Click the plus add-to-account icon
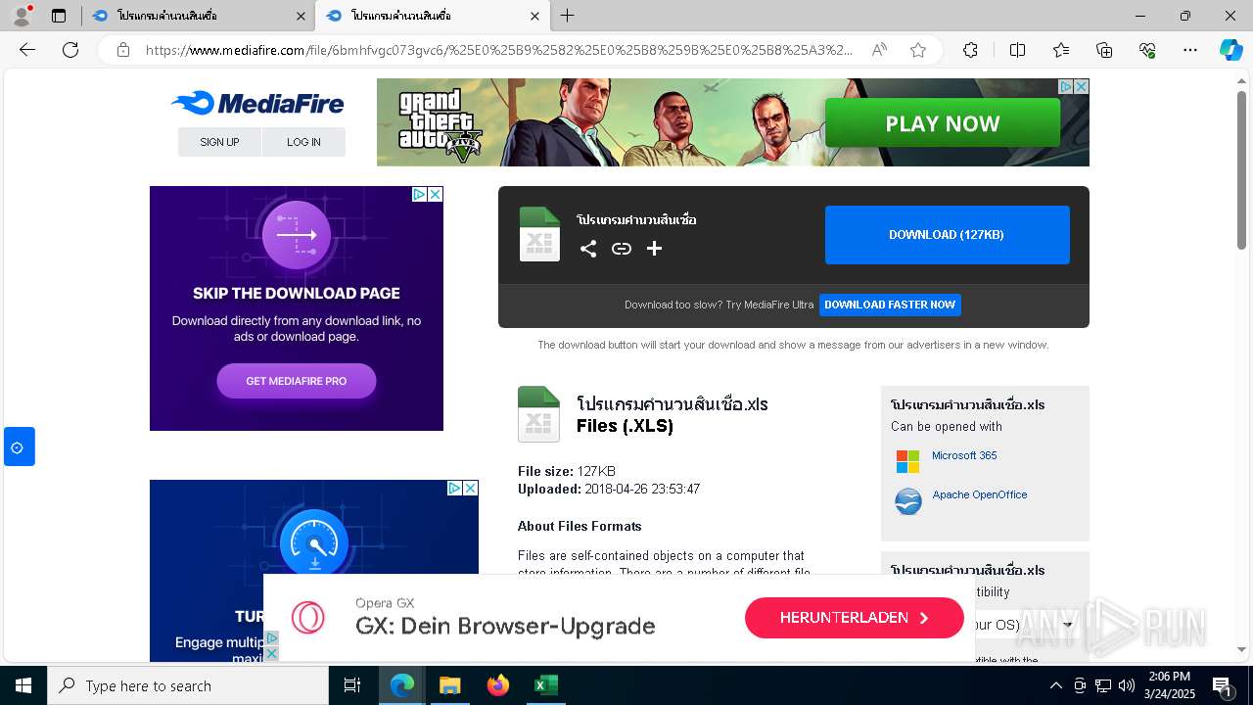 click(655, 249)
